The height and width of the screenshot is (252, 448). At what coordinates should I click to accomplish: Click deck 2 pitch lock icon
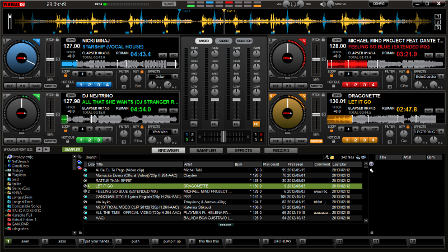click(323, 39)
